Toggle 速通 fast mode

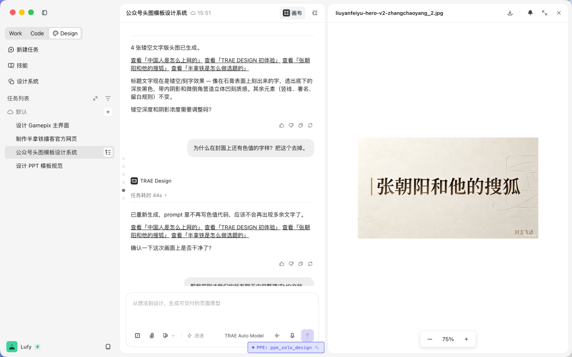coord(195,335)
